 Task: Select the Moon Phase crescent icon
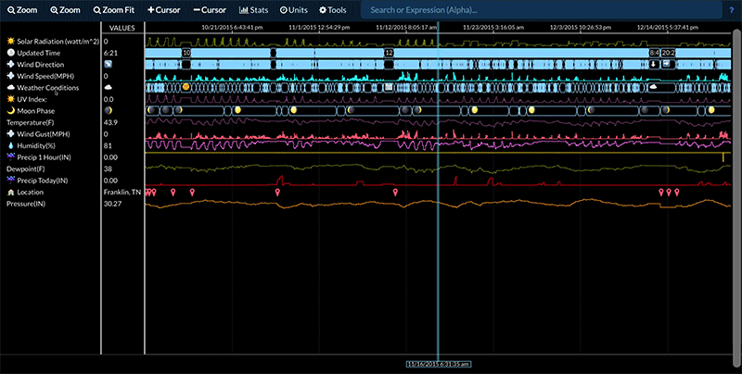[10, 110]
